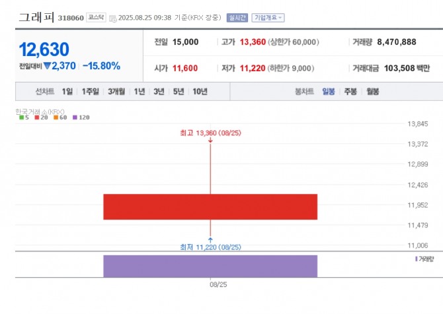
Task: Click the 실시간 button
Action: (237, 18)
